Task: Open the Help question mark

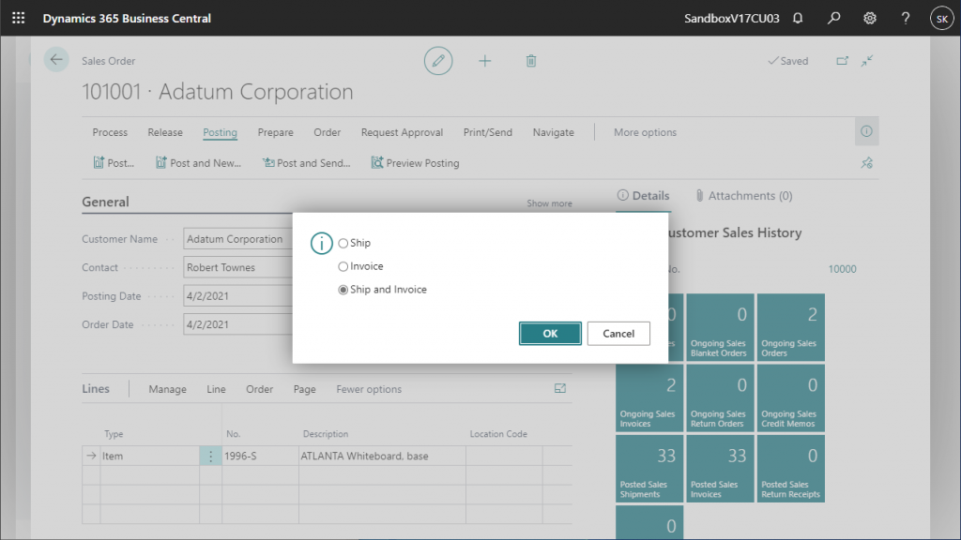Action: pos(906,19)
